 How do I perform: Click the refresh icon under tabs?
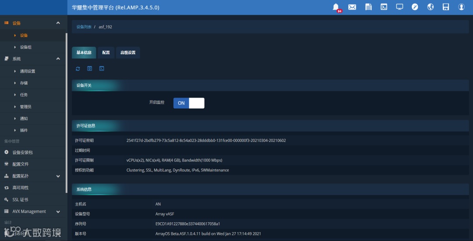point(78,69)
